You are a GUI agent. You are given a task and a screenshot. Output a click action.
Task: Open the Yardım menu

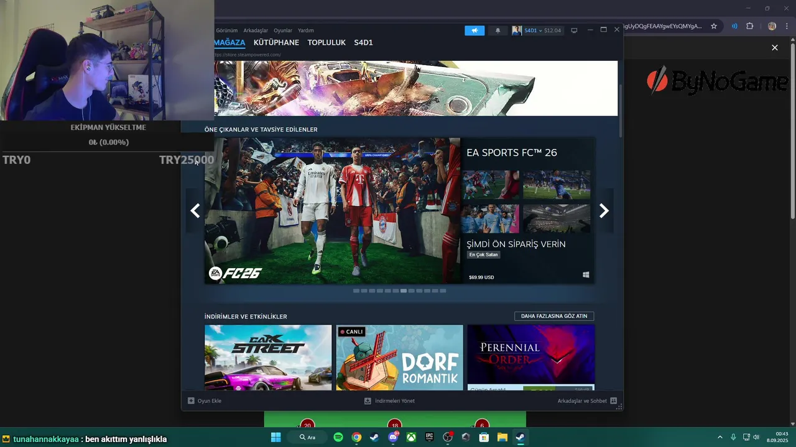coord(306,30)
